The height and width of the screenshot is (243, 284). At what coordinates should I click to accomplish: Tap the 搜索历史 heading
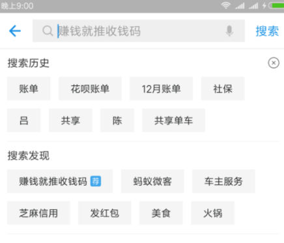click(29, 63)
